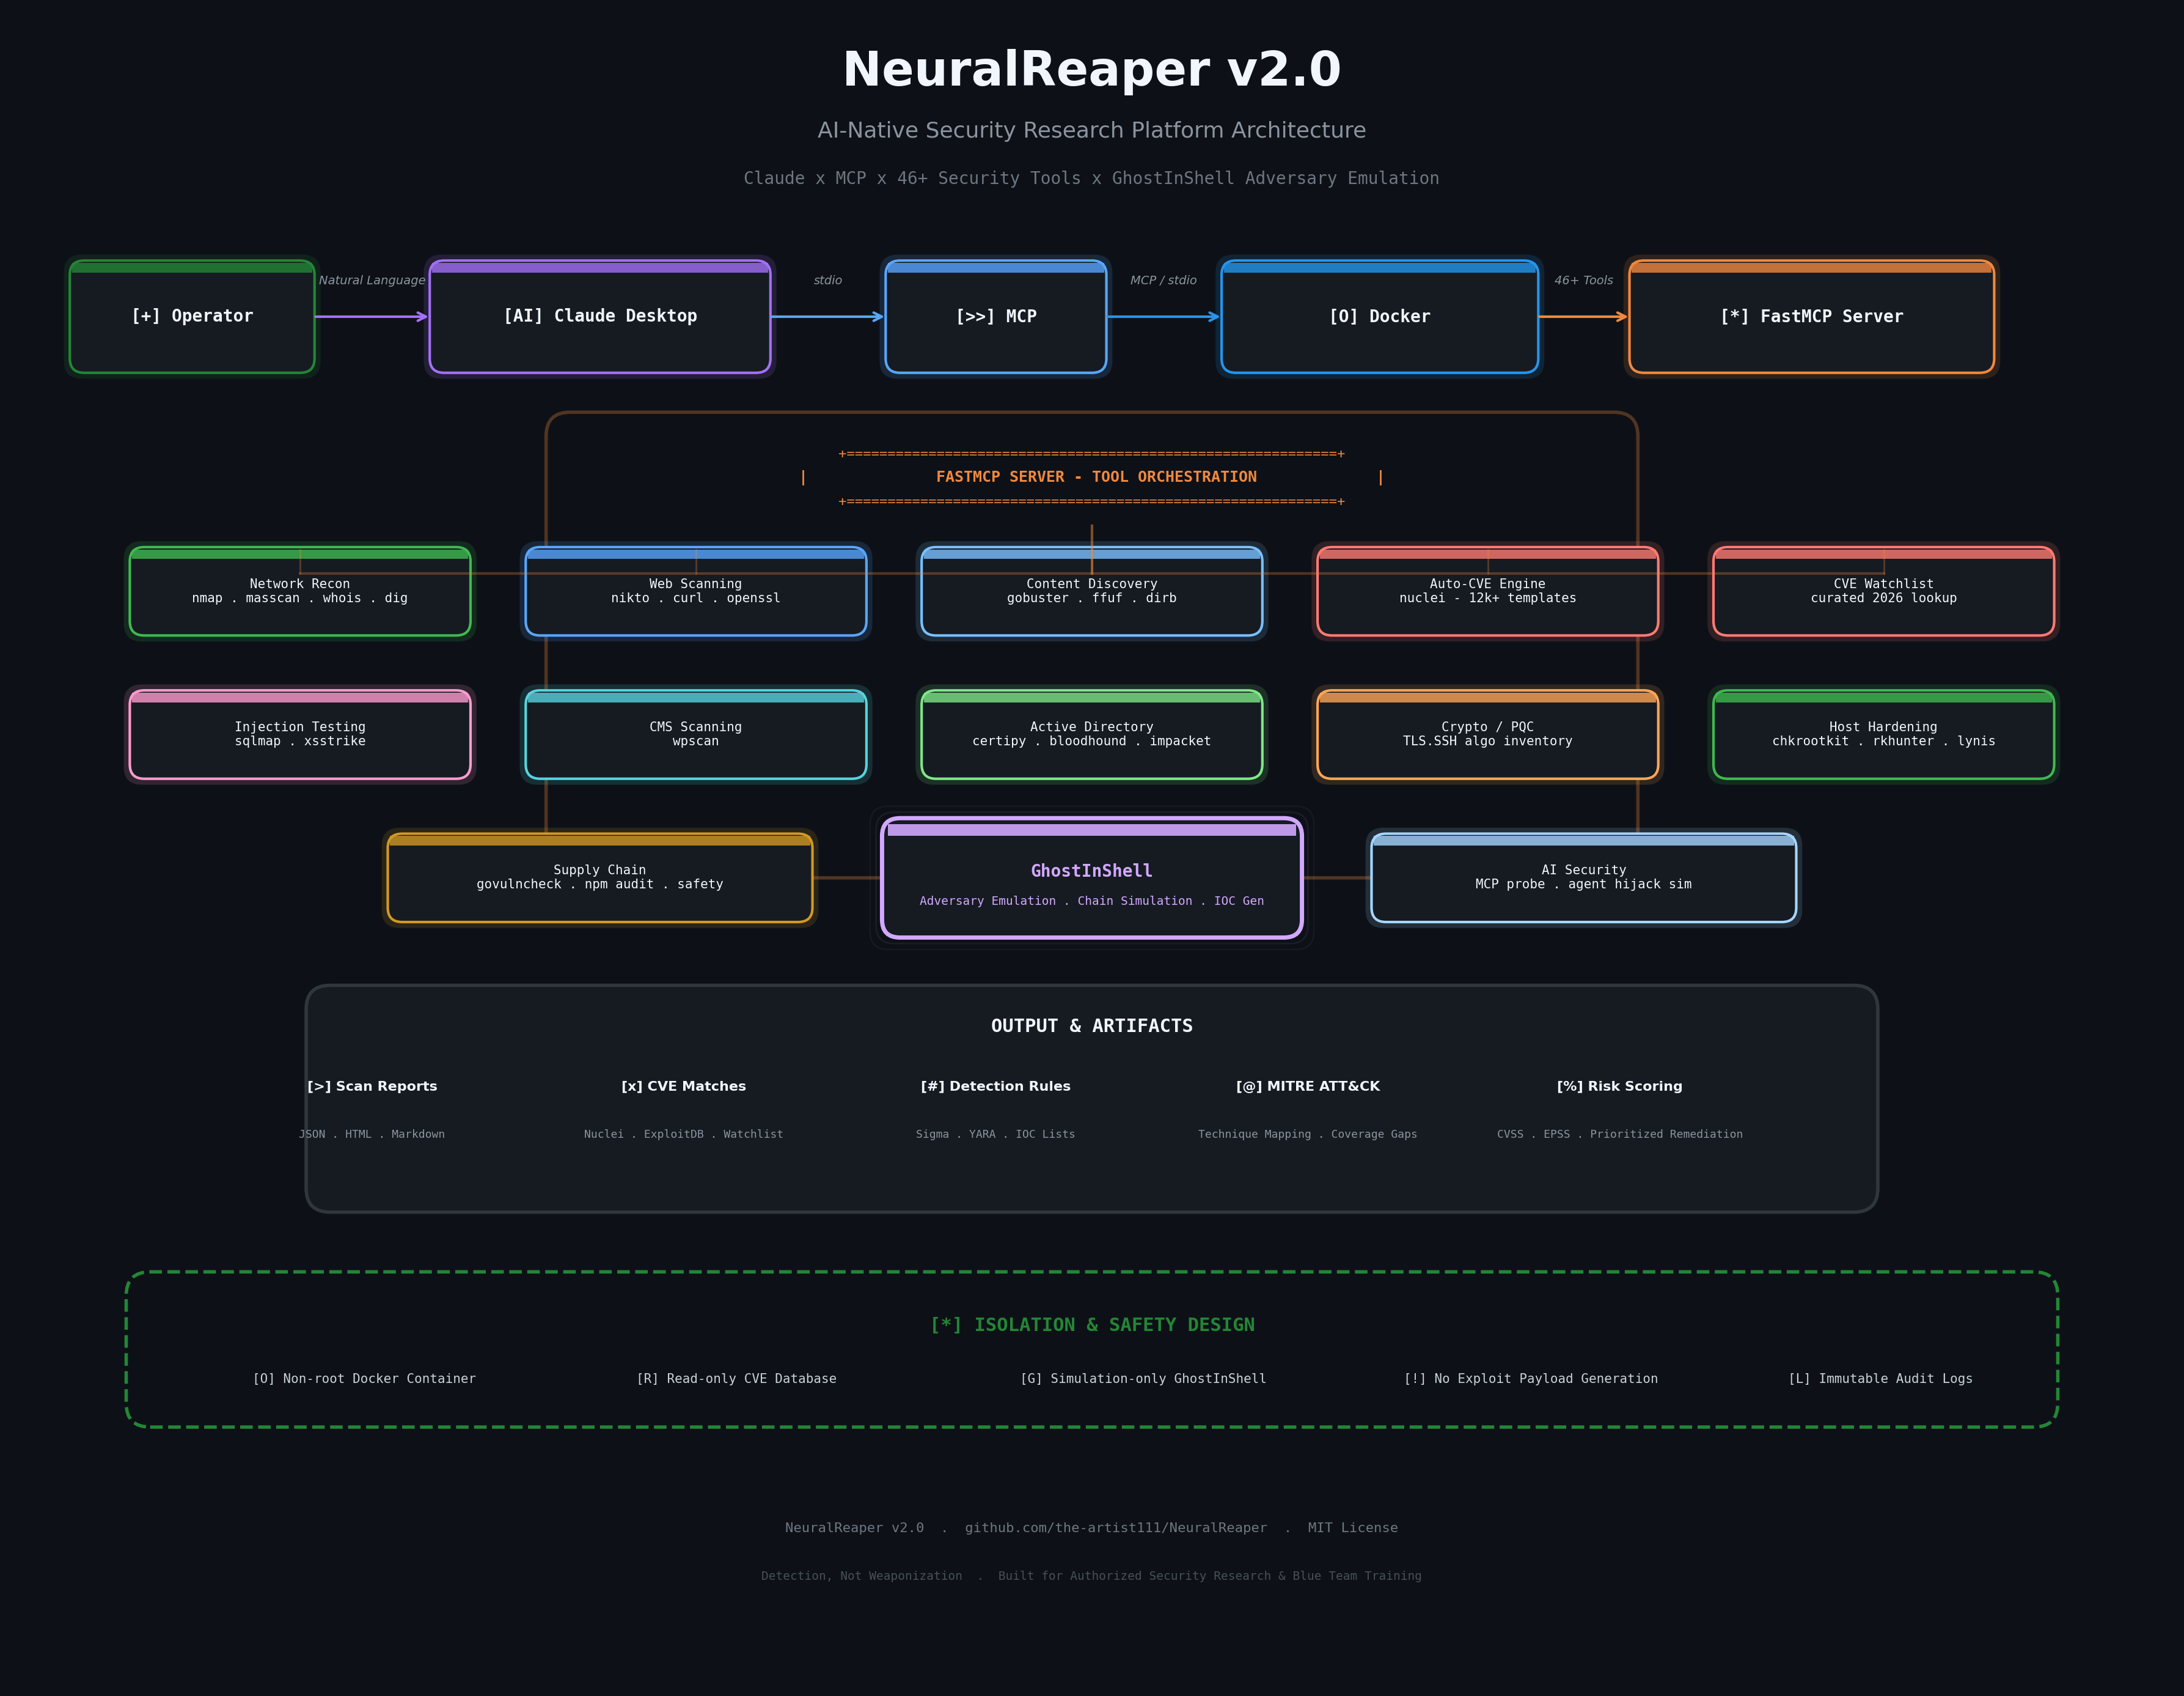Click the 46+ Tools arrow label
The image size is (2184, 1696).
point(1583,280)
